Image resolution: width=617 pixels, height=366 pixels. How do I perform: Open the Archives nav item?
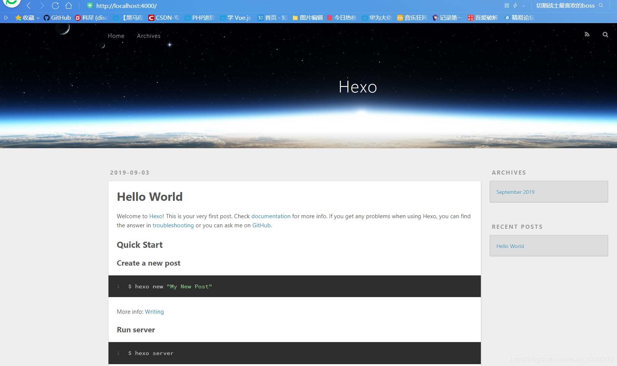[149, 36]
